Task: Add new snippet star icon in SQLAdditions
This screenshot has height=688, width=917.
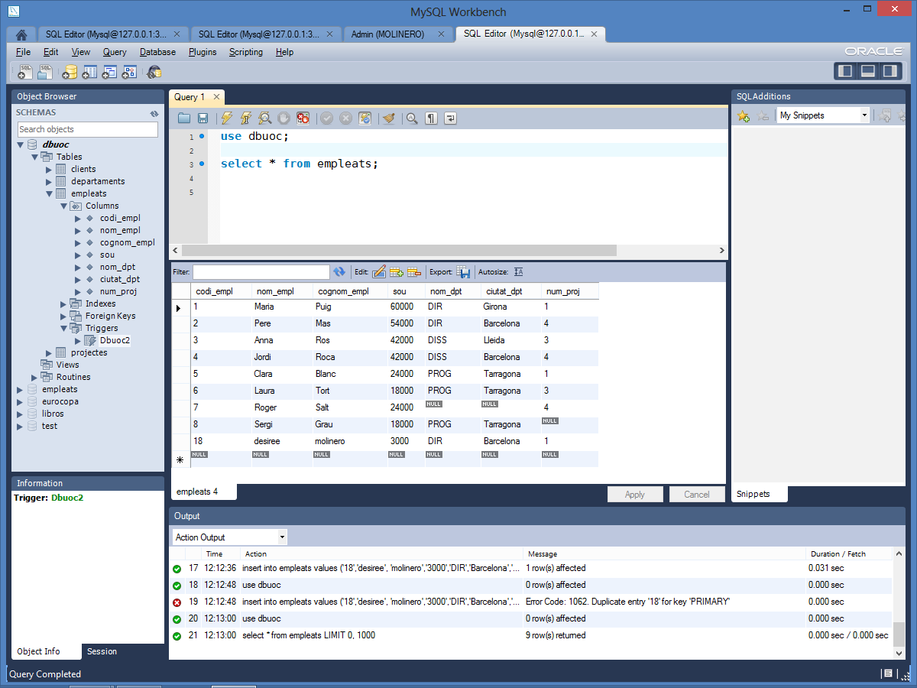Action: coord(744,116)
